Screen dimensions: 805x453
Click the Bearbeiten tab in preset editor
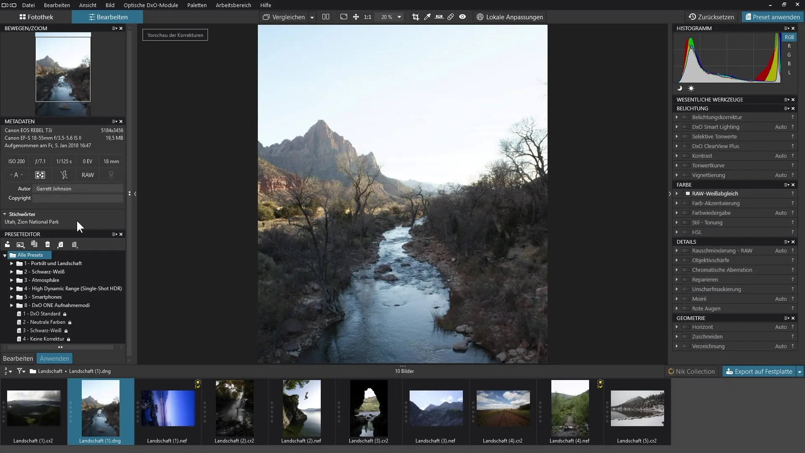point(18,359)
